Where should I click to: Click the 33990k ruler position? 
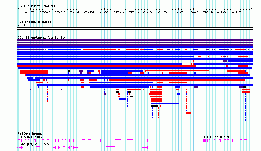[60, 12]
